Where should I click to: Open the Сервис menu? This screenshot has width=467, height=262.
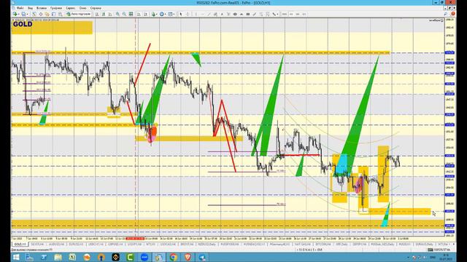71,8
